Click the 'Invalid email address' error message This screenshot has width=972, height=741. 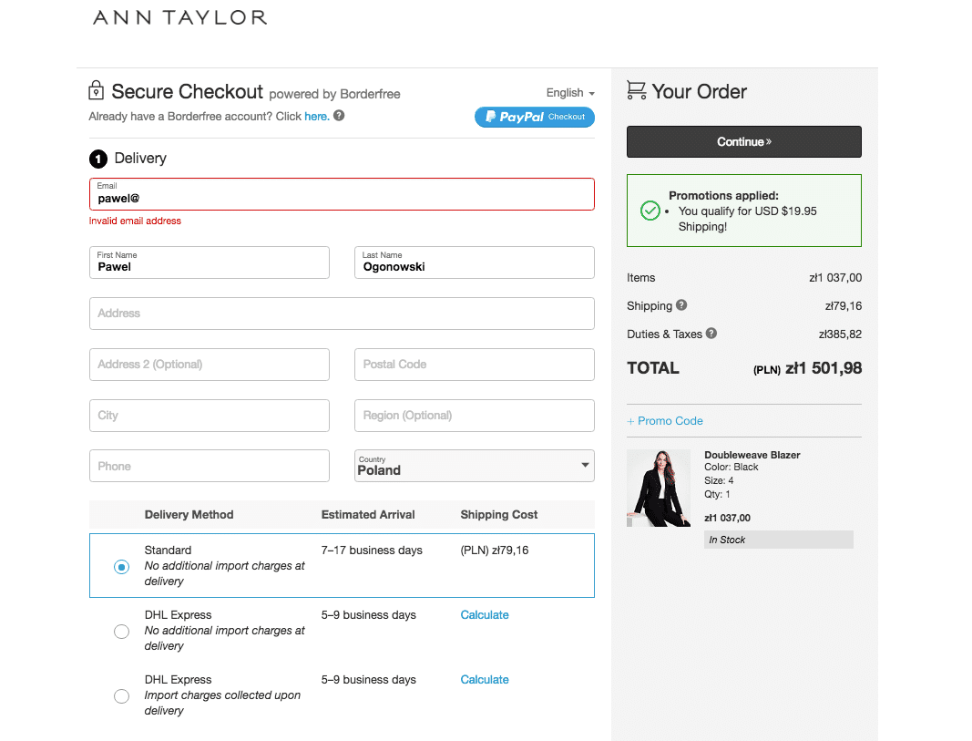pos(135,221)
